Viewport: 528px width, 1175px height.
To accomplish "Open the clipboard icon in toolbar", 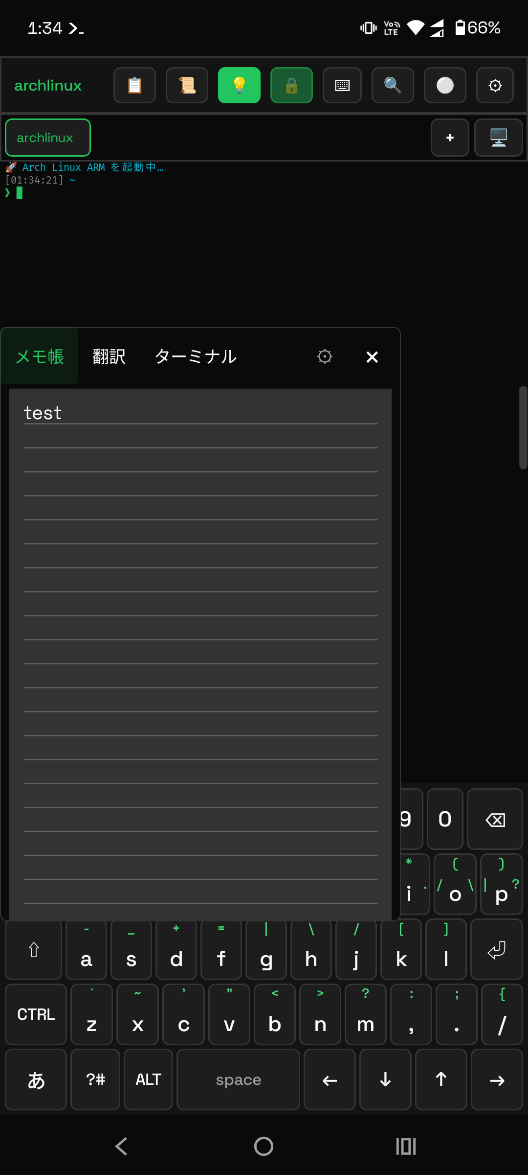I will (x=134, y=85).
